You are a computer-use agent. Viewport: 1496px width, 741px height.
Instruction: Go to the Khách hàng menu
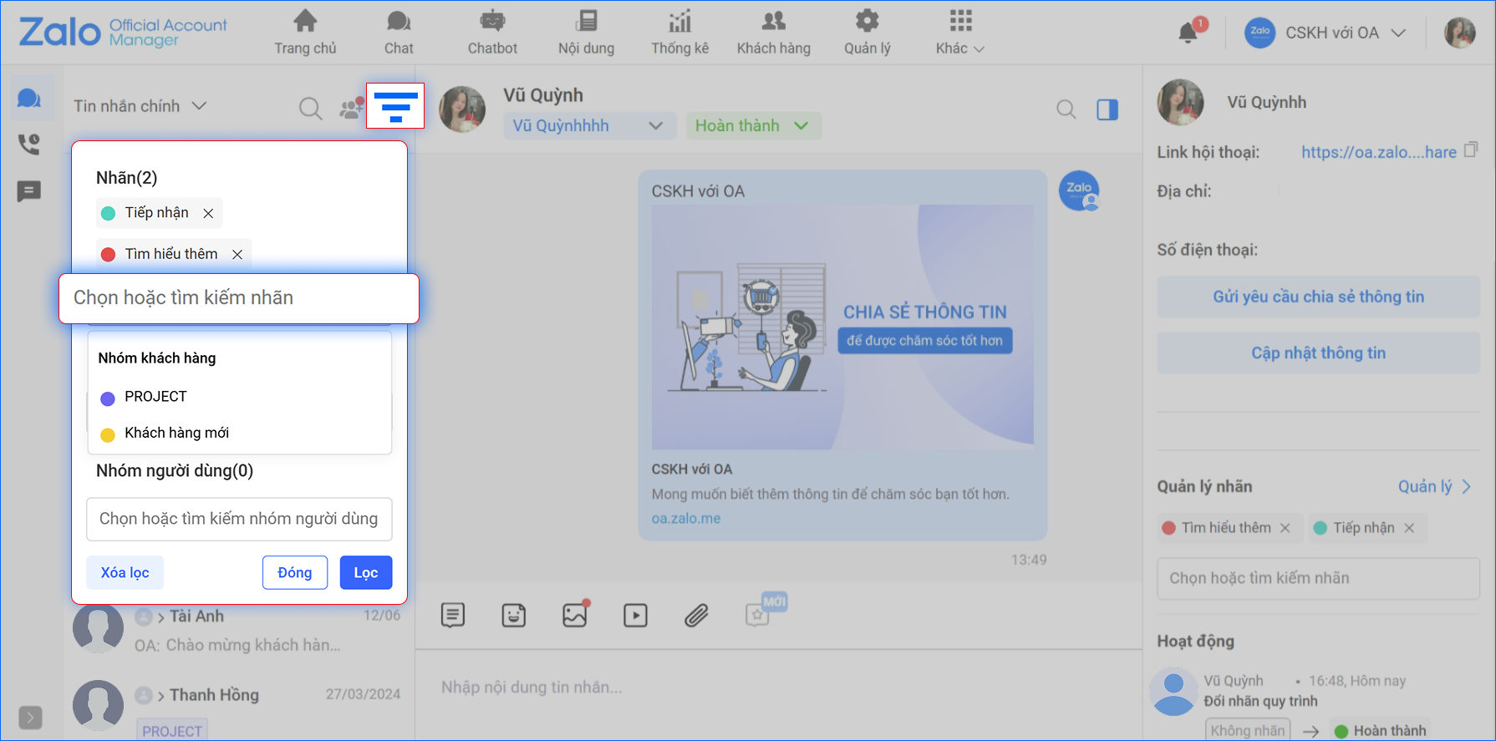click(773, 33)
